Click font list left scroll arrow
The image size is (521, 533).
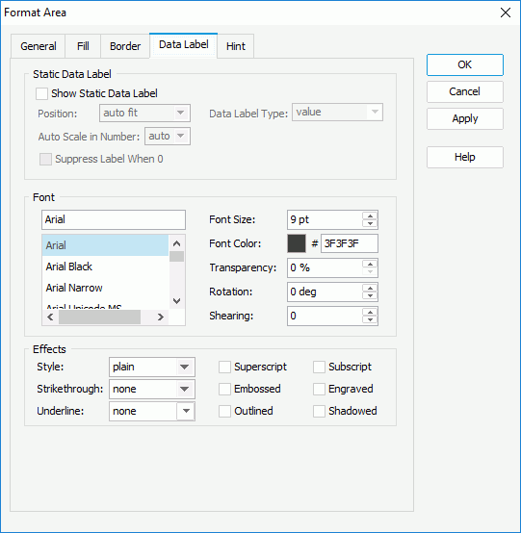click(x=50, y=317)
